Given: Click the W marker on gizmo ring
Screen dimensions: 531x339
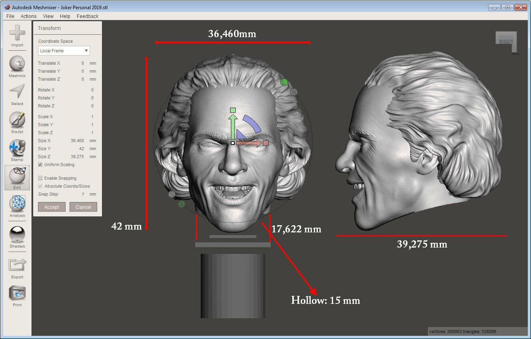Looking at the screenshot, I should point(294,92).
